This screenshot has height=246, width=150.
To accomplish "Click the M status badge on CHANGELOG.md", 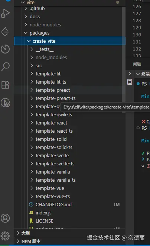I will [117, 205].
